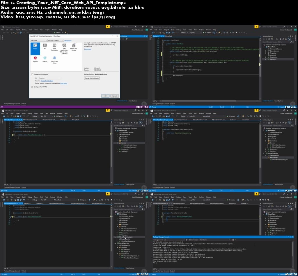This screenshot has height=276, width=298.
Task: Click the Refresh browser icon in the 00:05:56 toolbar
Action: coord(89,200)
